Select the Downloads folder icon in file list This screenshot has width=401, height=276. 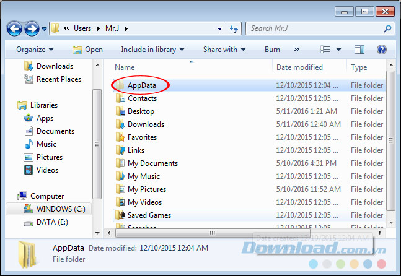[x=120, y=124]
